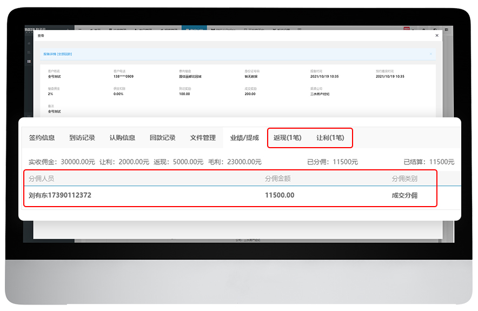Open the 文件管理 tab
The image size is (478, 311).
coord(203,138)
